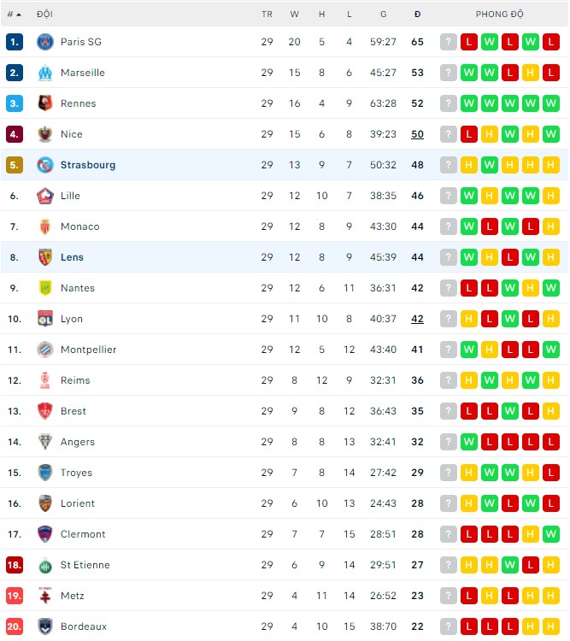
Task: Click the Bordeaux team crest
Action: [x=45, y=626]
